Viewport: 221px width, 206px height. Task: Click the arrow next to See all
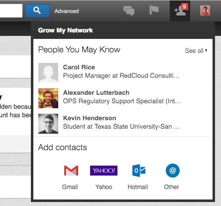206,50
